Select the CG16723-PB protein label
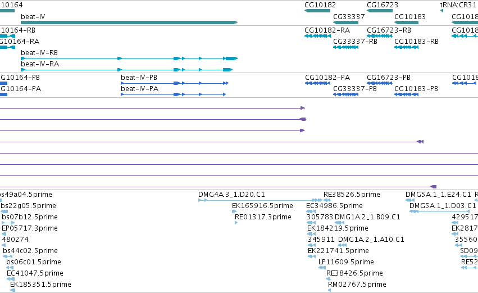The height and width of the screenshot is (293, 478). tap(389, 78)
